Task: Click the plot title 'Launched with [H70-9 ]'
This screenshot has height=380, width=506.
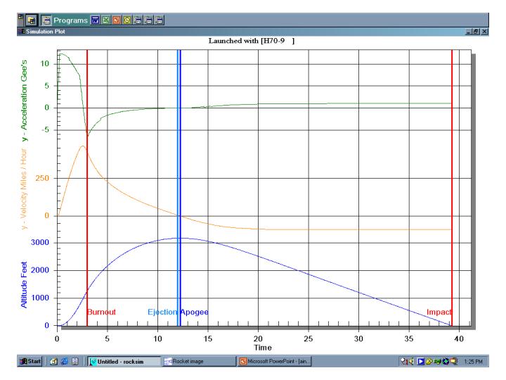Action: 252,41
